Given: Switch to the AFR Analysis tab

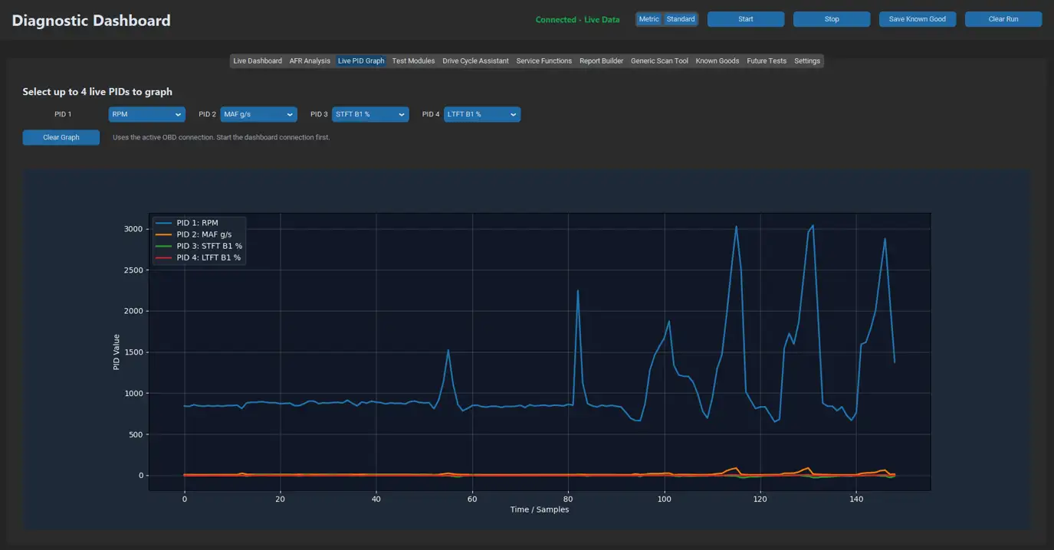Looking at the screenshot, I should pyautogui.click(x=310, y=61).
